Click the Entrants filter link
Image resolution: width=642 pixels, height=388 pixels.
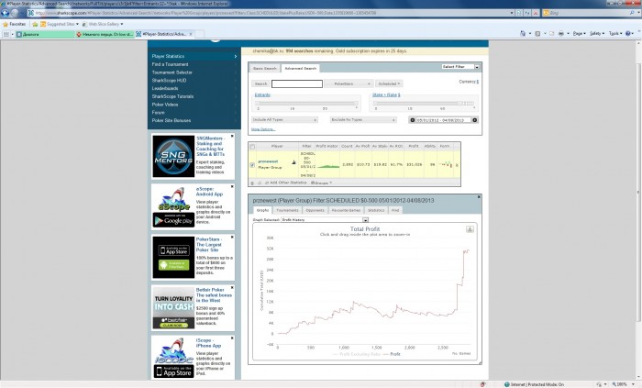click(262, 95)
